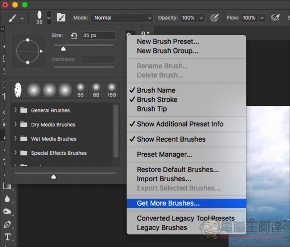Select the Blur tool drop icon
Image resolution: width=290 pixels, height=247 pixels.
pyautogui.click(x=7, y=199)
